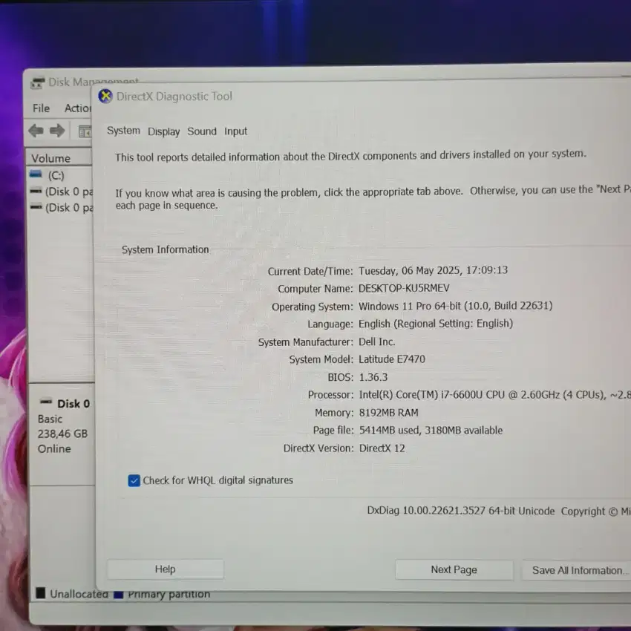This screenshot has height=631, width=631.
Task: Click the Page file value 5414MB used
Action: pos(431,430)
